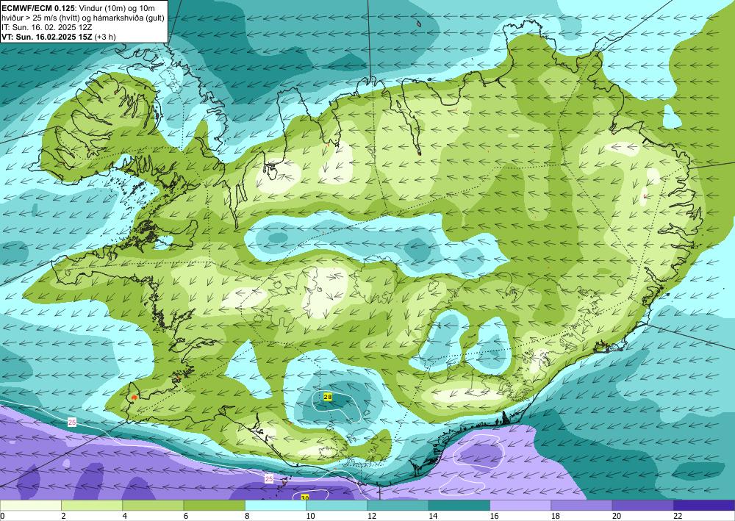Click the ECMWF/ECM 0.125 title text
Screen dimensions: 735x521
pyautogui.click(x=36, y=8)
